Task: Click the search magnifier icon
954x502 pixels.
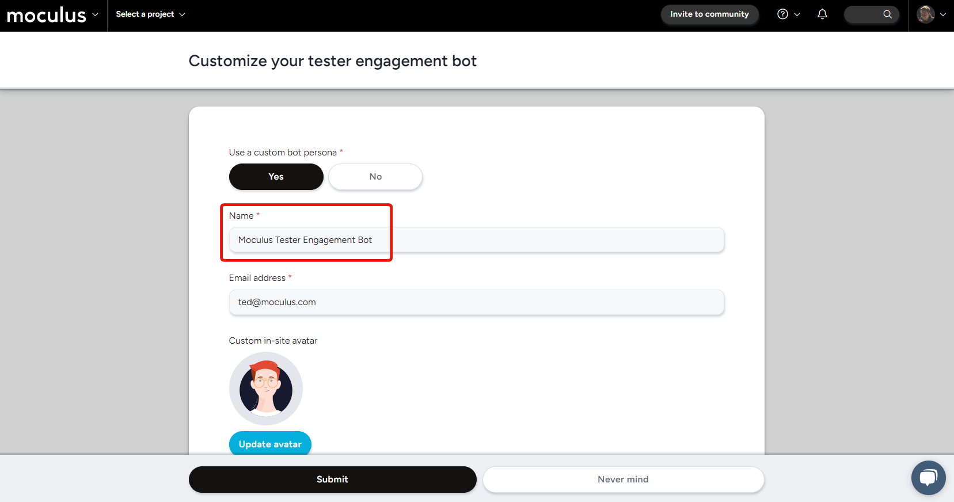Action: [x=887, y=14]
